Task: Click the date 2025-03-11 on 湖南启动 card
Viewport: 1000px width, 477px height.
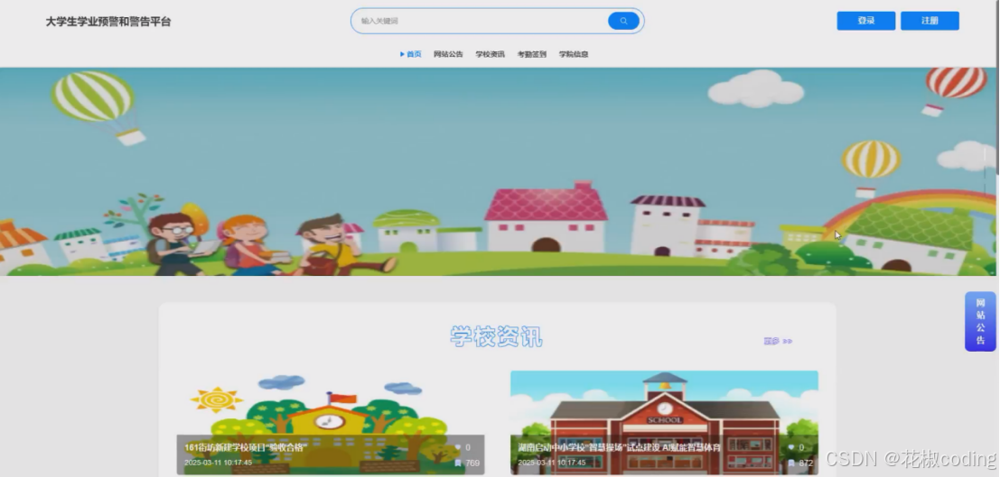Action: pos(552,463)
